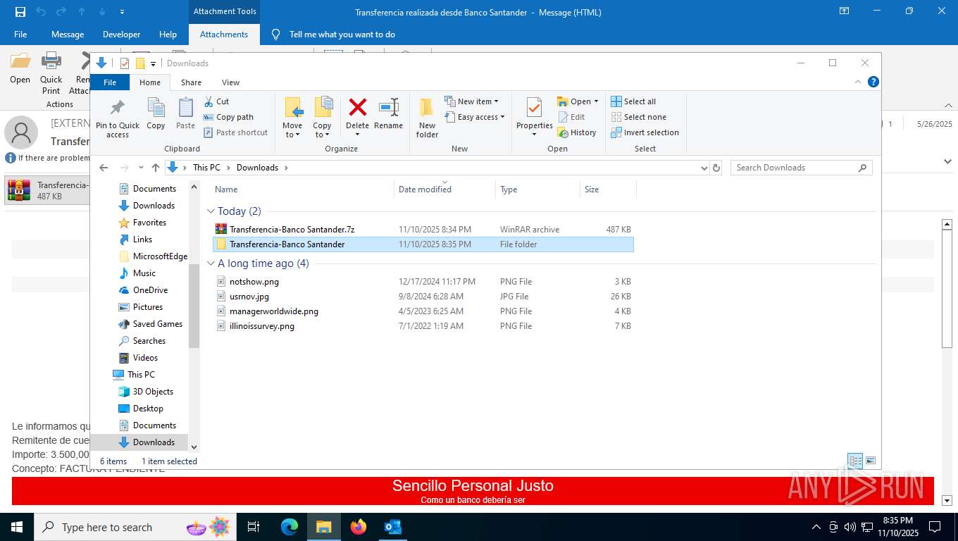
Task: Open address bar history dropdown
Action: [704, 168]
